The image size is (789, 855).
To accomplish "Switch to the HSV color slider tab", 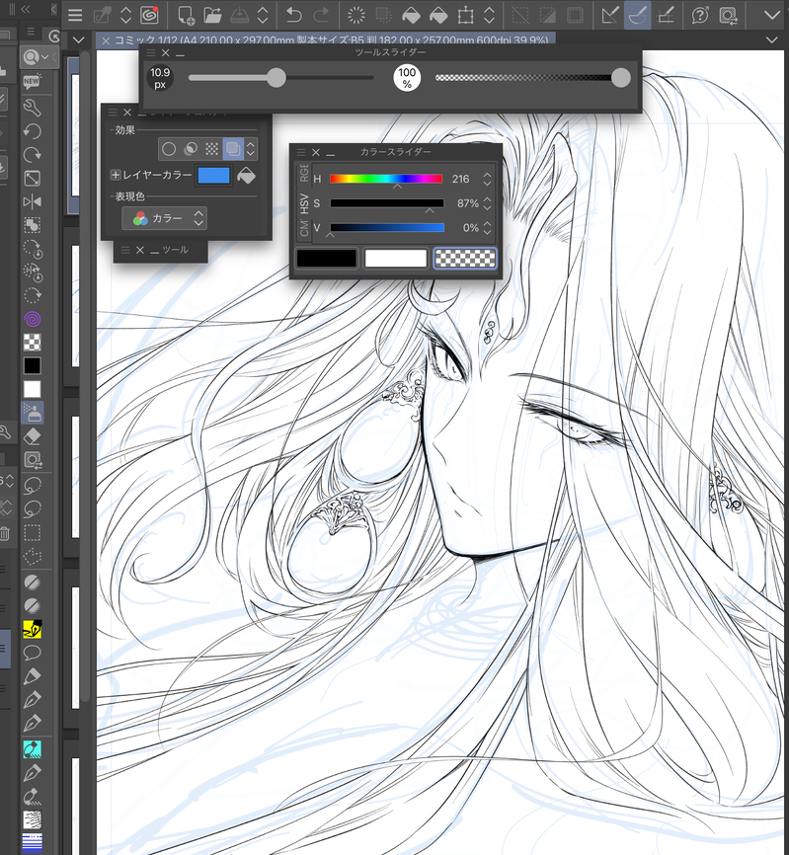I will click(304, 202).
